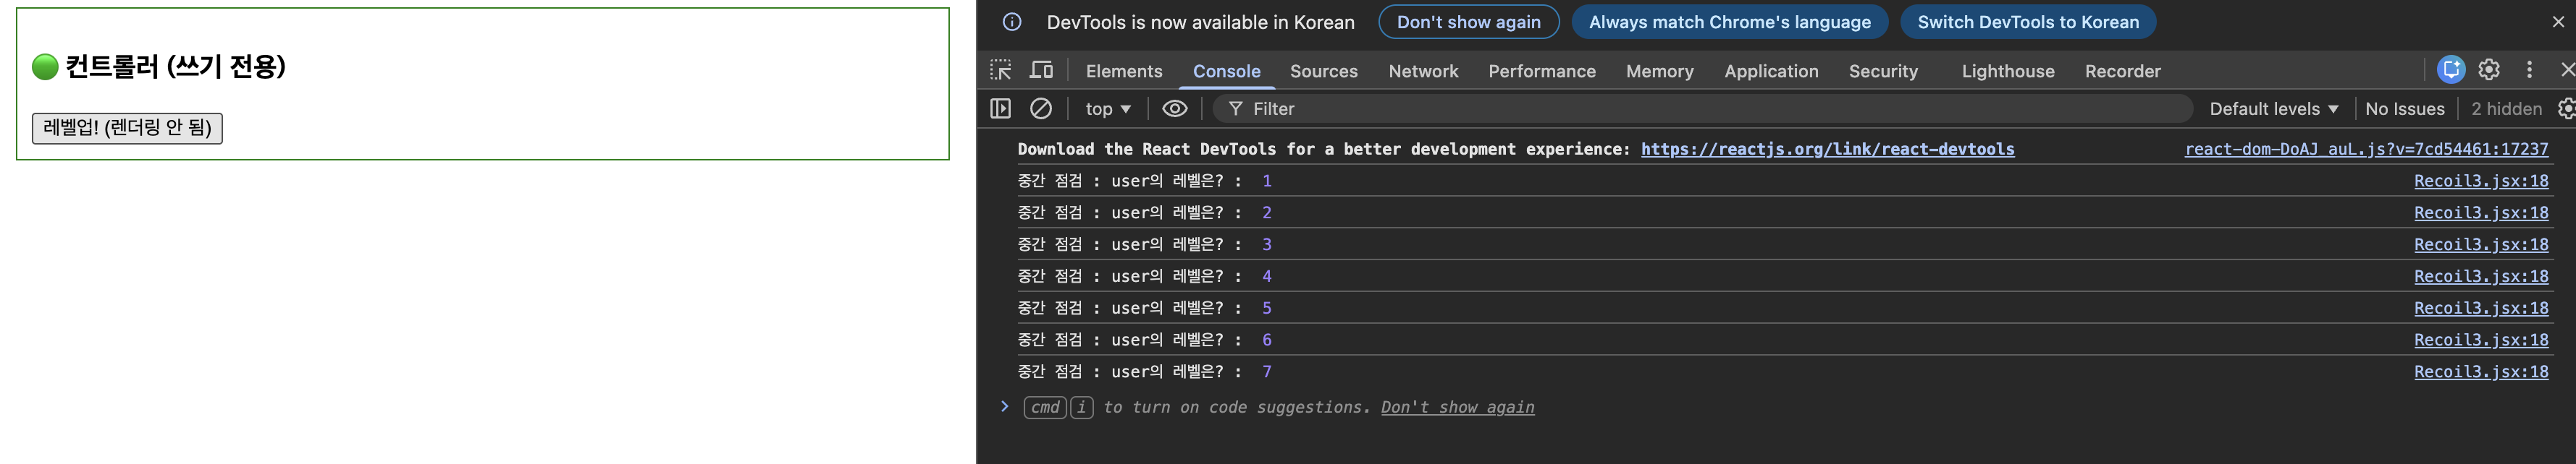Select Always match Chrome's language
The width and height of the screenshot is (2576, 464).
pyautogui.click(x=1729, y=22)
